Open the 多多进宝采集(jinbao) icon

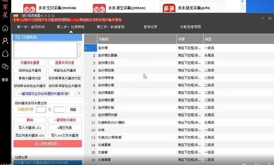99,8
